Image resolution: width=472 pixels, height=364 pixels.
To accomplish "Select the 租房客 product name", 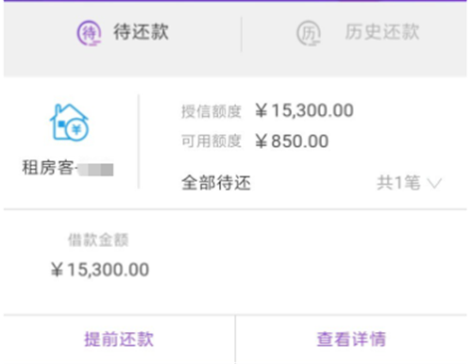I will pos(48,167).
